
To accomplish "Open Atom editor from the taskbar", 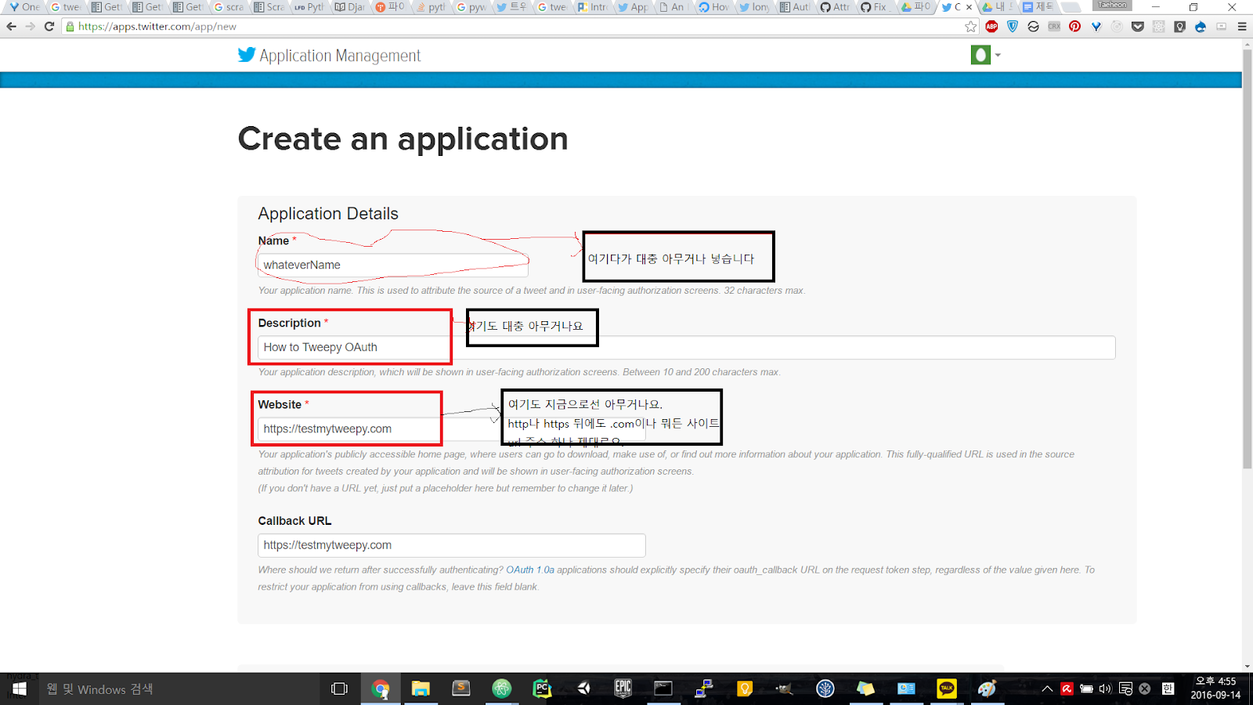I will [502, 689].
